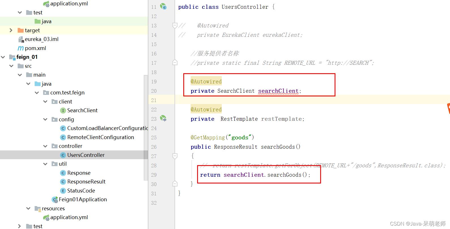Click the resources folder icon
The height and width of the screenshot is (229, 450).
[38, 209]
